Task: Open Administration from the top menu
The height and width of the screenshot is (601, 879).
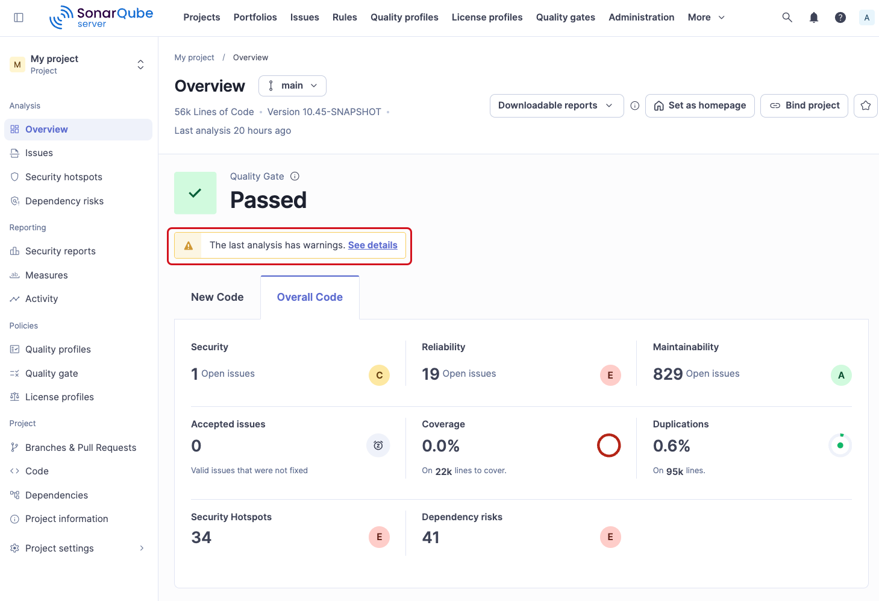Action: [x=641, y=17]
